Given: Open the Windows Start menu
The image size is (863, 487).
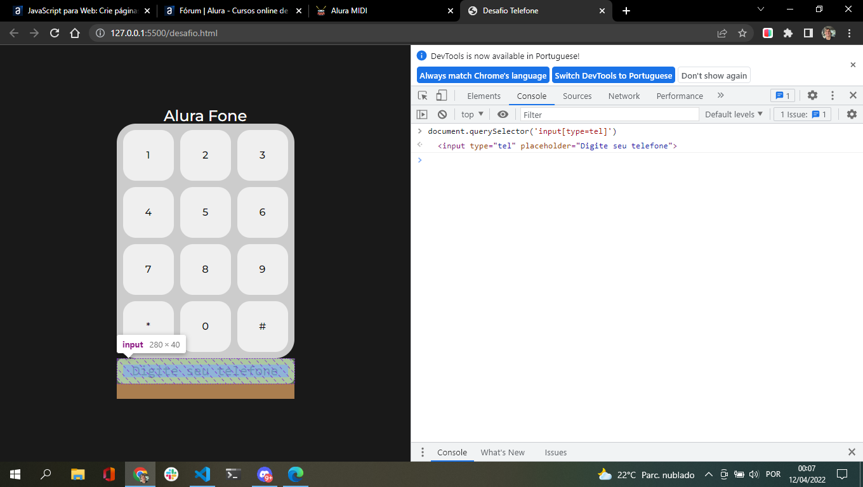Looking at the screenshot, I should [x=15, y=474].
